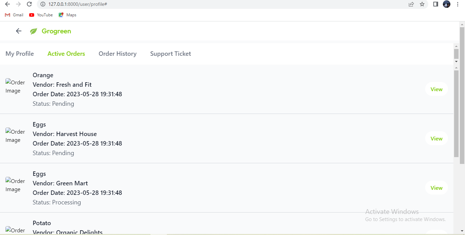Click the share page icon
This screenshot has width=465, height=235.
(x=411, y=4)
